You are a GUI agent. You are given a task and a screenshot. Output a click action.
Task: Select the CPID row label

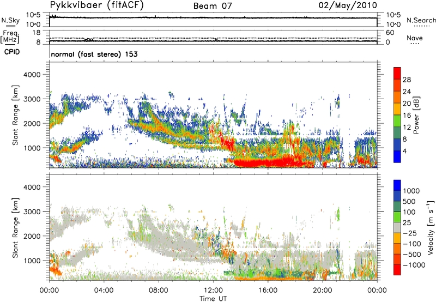[12, 52]
